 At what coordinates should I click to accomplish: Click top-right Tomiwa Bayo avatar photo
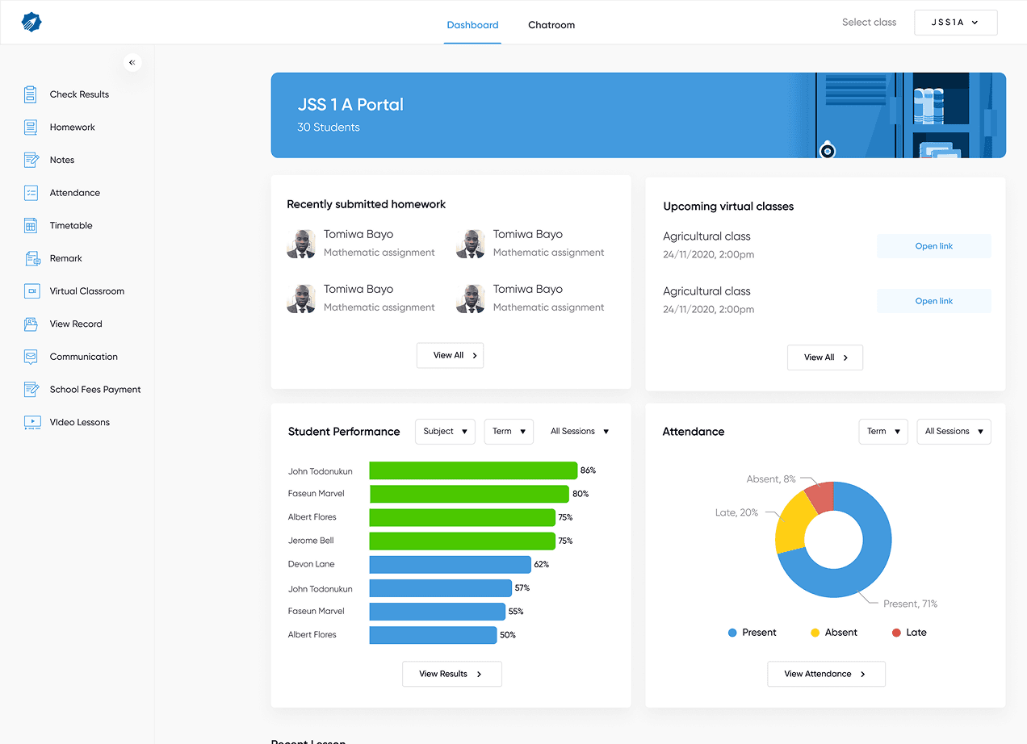point(471,244)
